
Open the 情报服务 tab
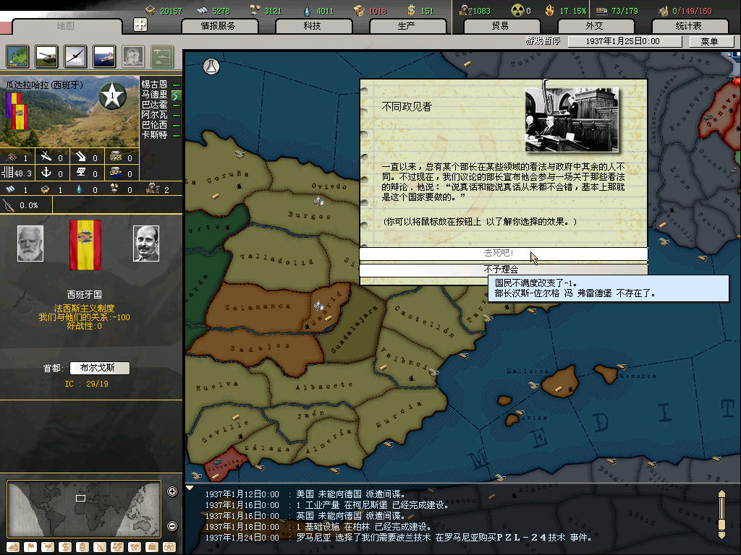[x=219, y=26]
